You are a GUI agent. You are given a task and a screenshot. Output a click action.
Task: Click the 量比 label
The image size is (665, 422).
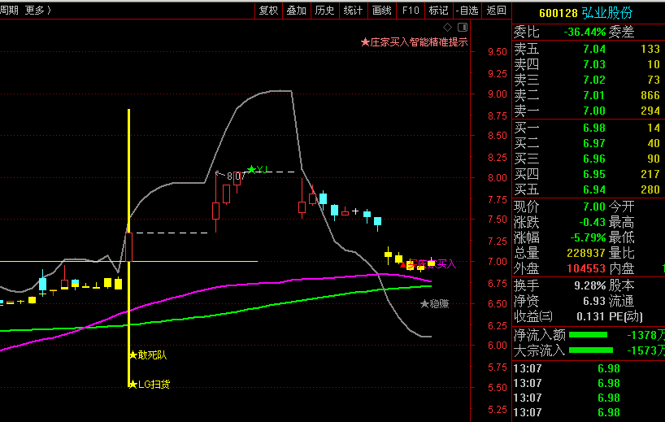click(x=622, y=253)
